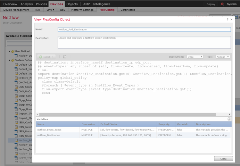Collapse the User Defined tree node
This screenshot has width=240, height=166.
[x=9, y=51]
